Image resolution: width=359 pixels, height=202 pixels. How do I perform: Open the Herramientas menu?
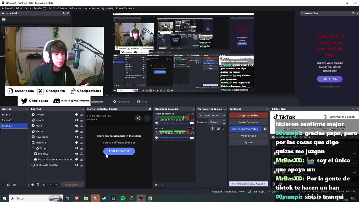click(91, 8)
